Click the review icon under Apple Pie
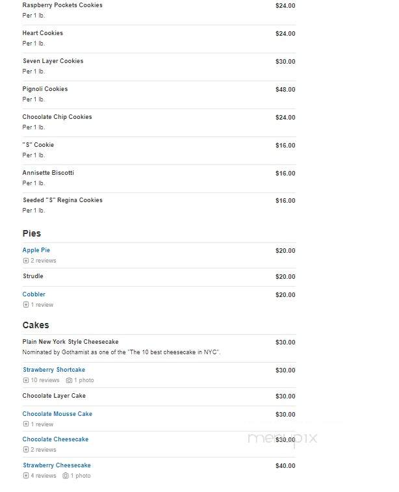Image resolution: width=399 pixels, height=492 pixels. [x=26, y=261]
